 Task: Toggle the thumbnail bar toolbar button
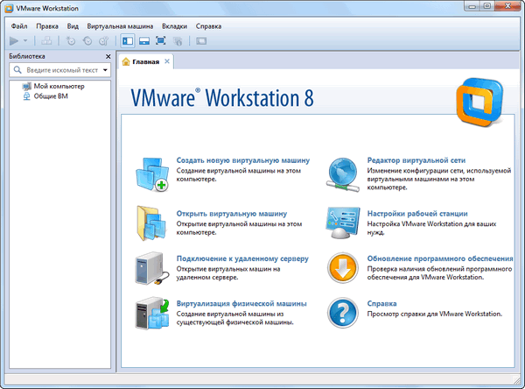click(143, 40)
